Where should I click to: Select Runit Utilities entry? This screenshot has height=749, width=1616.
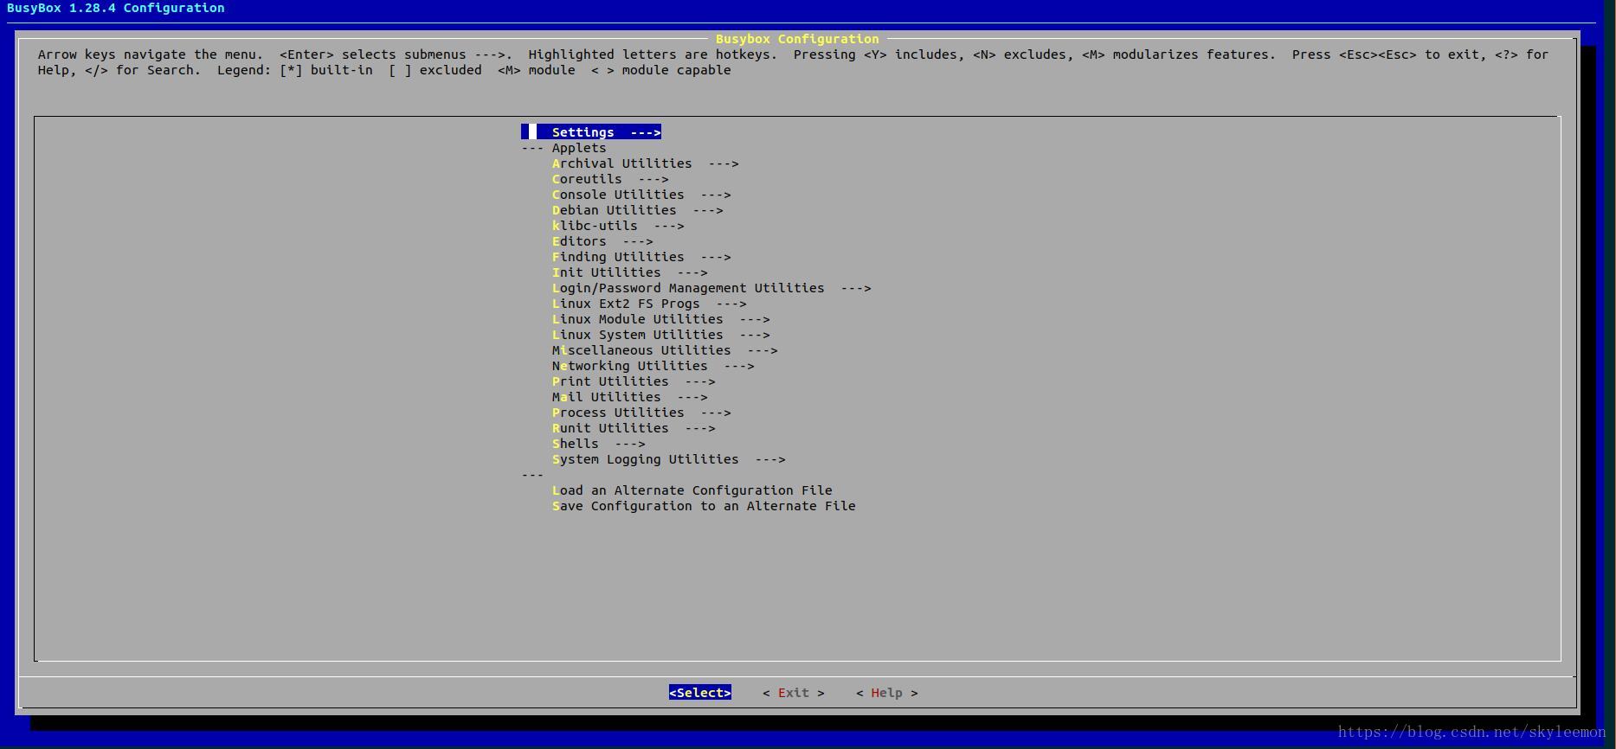634,428
